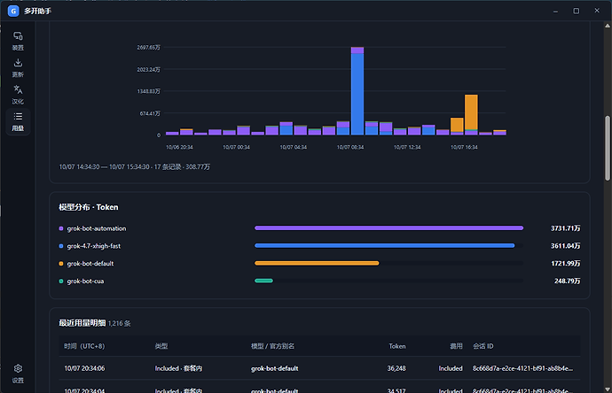
Task: Click the 248.79万 value
Action: 567,281
